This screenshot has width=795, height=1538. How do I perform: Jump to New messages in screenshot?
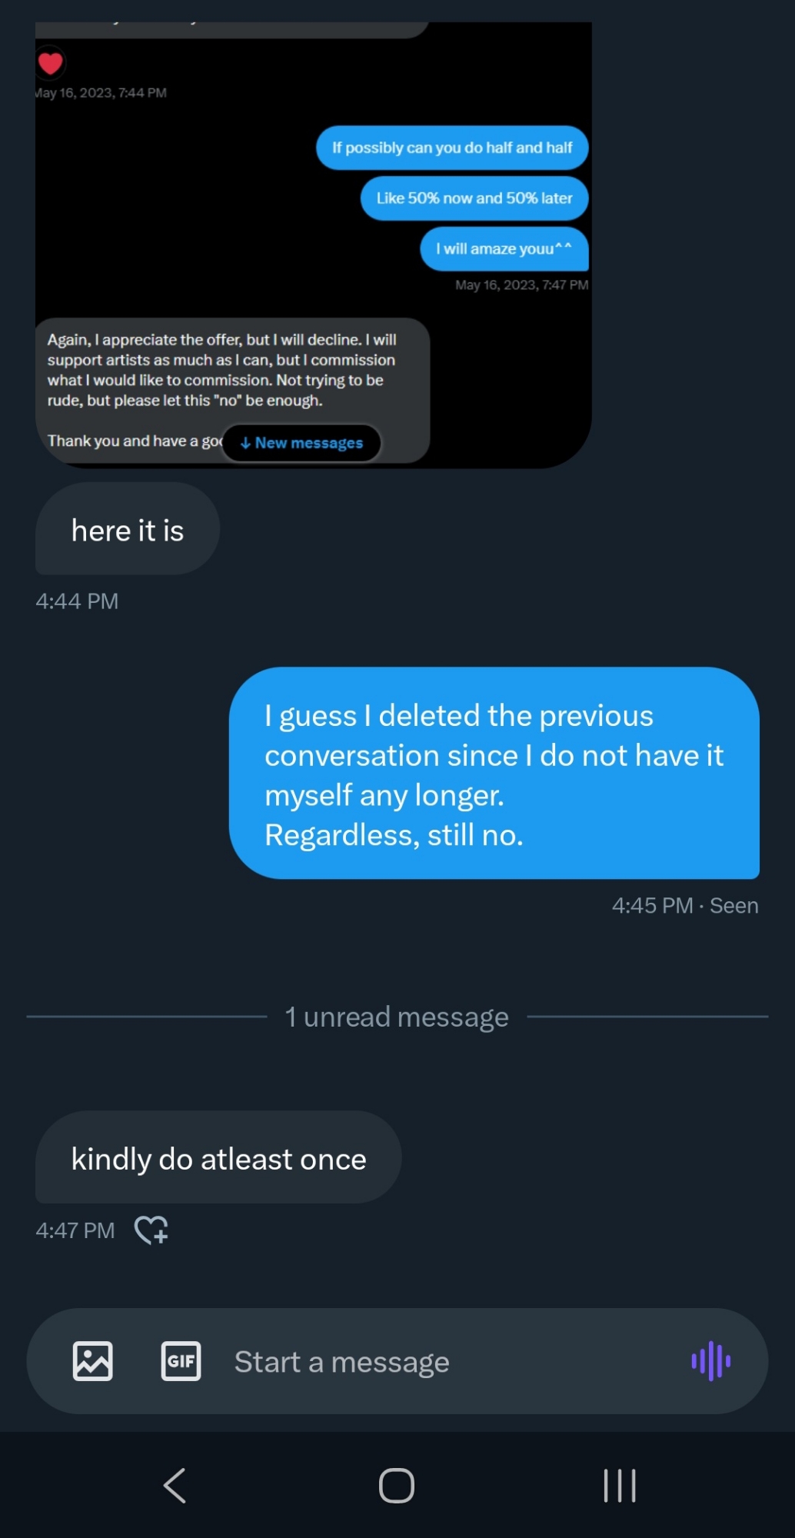[301, 443]
